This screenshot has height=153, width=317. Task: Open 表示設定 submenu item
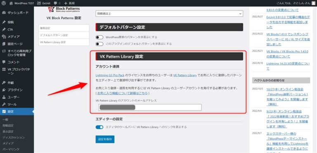(x=8, y=132)
